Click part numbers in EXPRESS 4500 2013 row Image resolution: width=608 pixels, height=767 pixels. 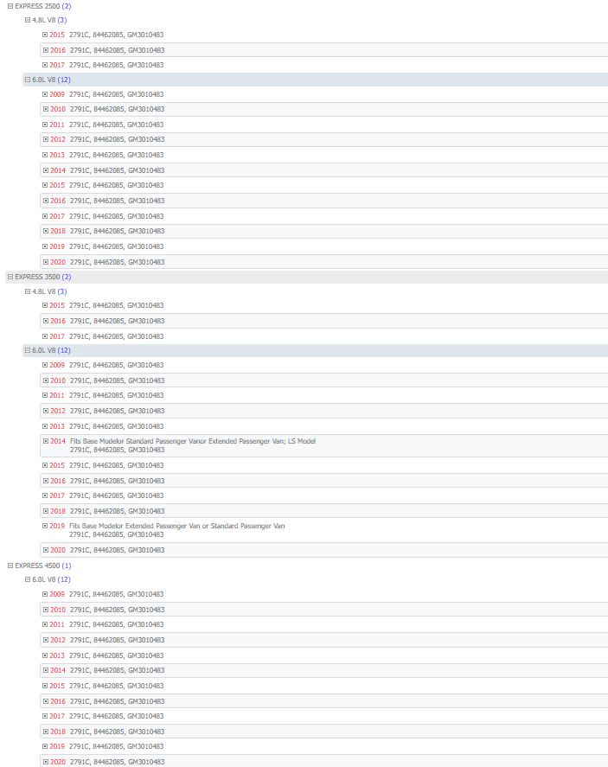(117, 655)
